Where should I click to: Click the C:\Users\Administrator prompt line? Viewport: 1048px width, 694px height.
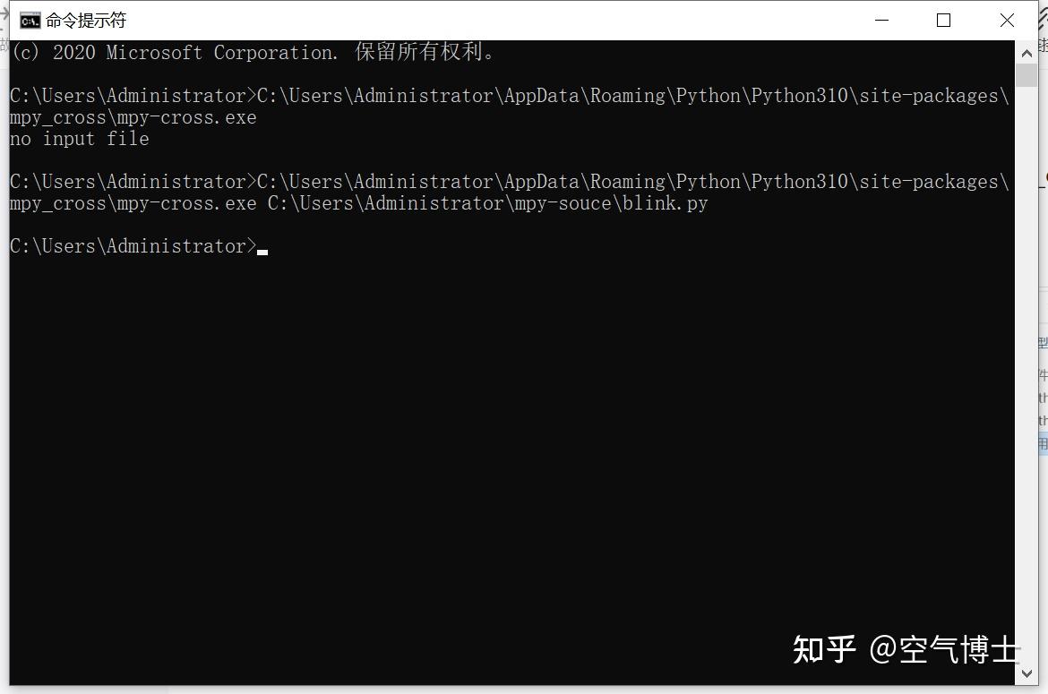point(131,245)
